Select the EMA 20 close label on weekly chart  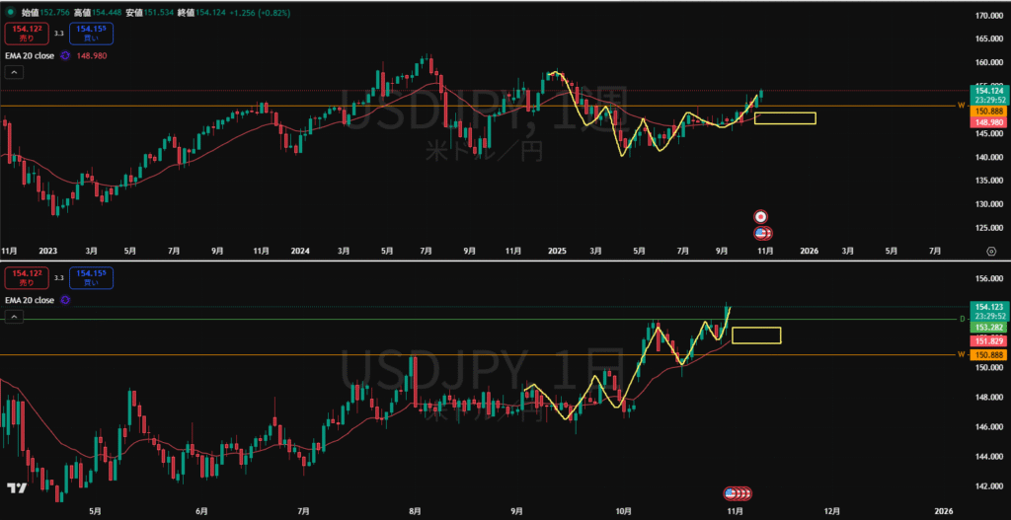click(30, 55)
